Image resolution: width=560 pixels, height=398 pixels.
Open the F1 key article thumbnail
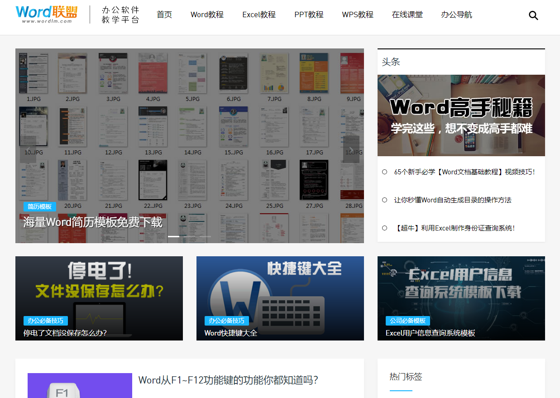point(80,386)
